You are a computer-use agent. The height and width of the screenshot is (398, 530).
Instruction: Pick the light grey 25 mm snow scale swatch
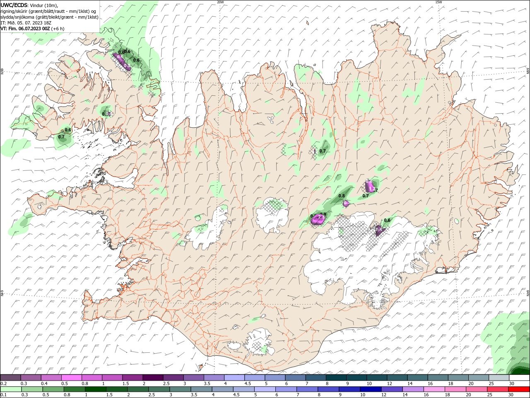point(499,378)
